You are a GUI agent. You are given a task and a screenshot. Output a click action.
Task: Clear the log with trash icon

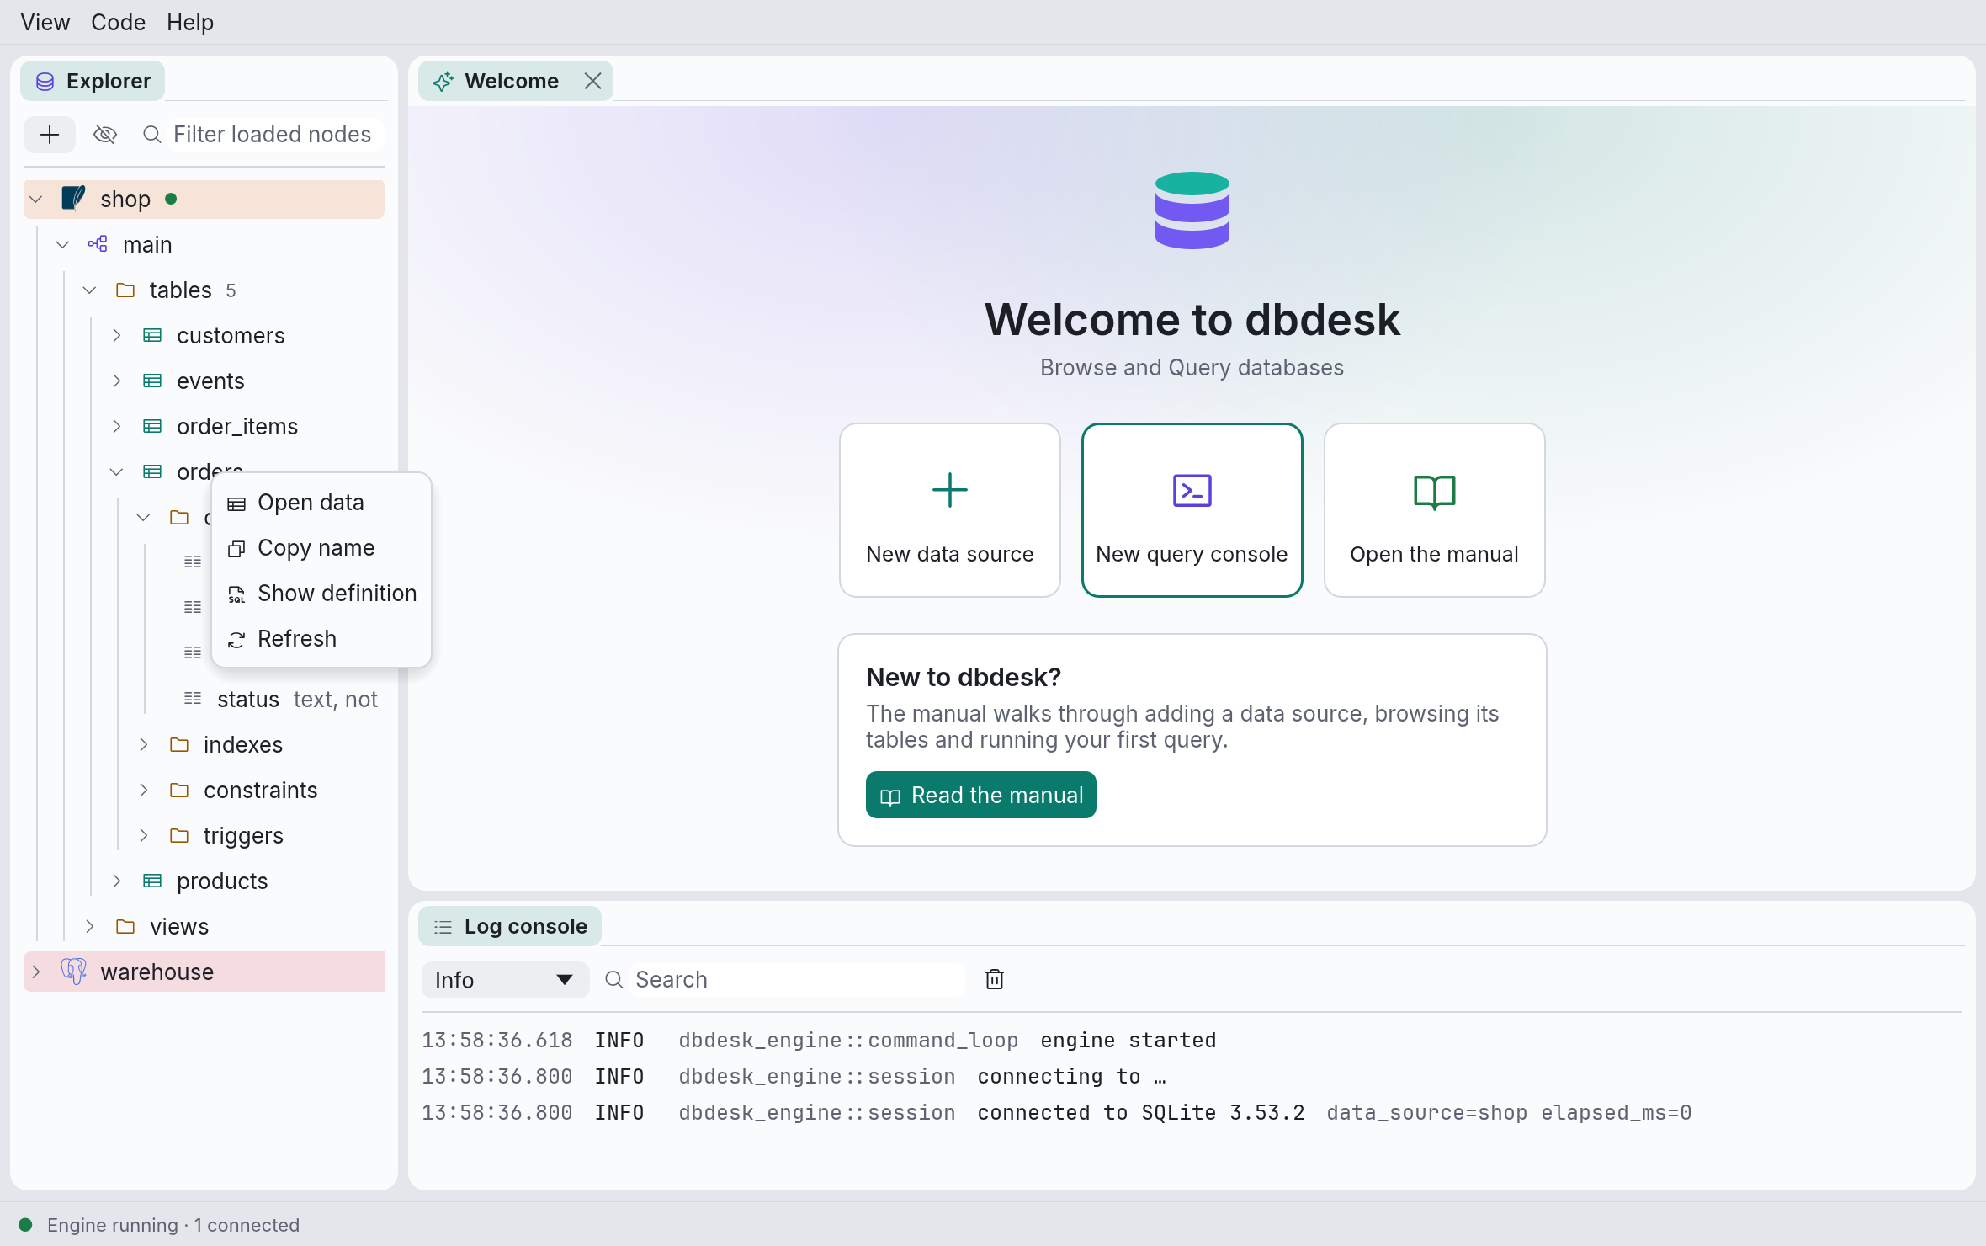click(x=995, y=979)
